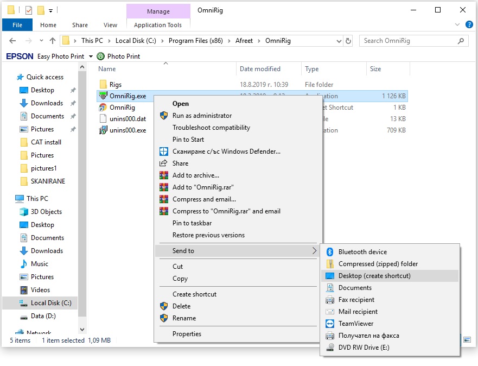The image size is (478, 366).
Task: Open the recent locations dropdown arrow
Action: tap(41, 41)
